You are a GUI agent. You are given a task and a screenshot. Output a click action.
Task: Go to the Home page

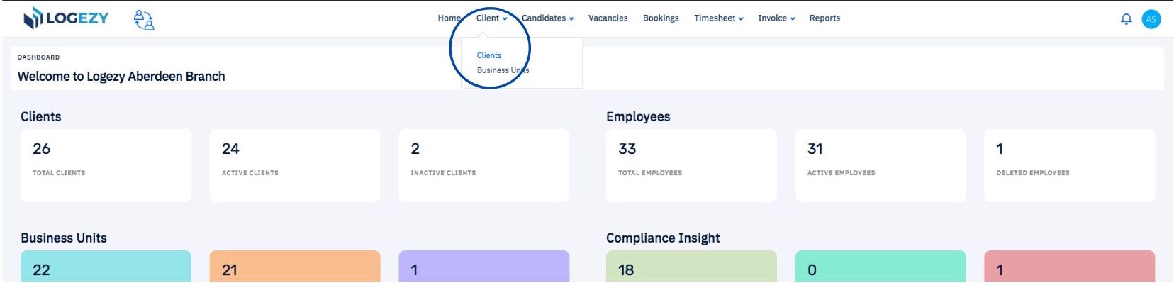[x=449, y=18]
